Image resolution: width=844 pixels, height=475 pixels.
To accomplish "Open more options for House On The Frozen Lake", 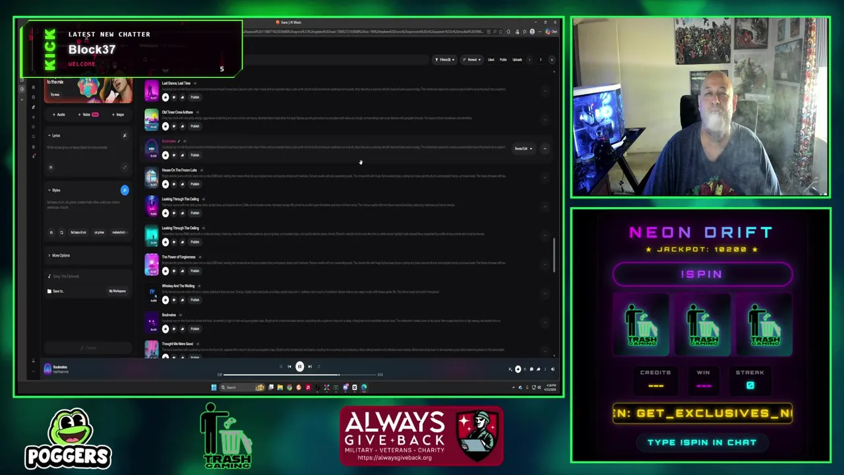I will point(545,177).
